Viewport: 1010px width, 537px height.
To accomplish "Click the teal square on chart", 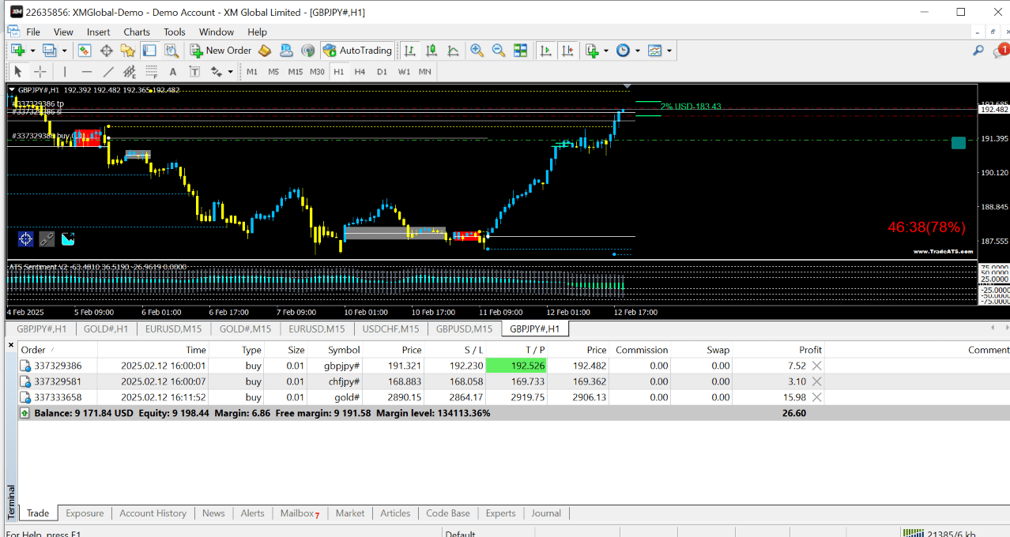I will [959, 143].
